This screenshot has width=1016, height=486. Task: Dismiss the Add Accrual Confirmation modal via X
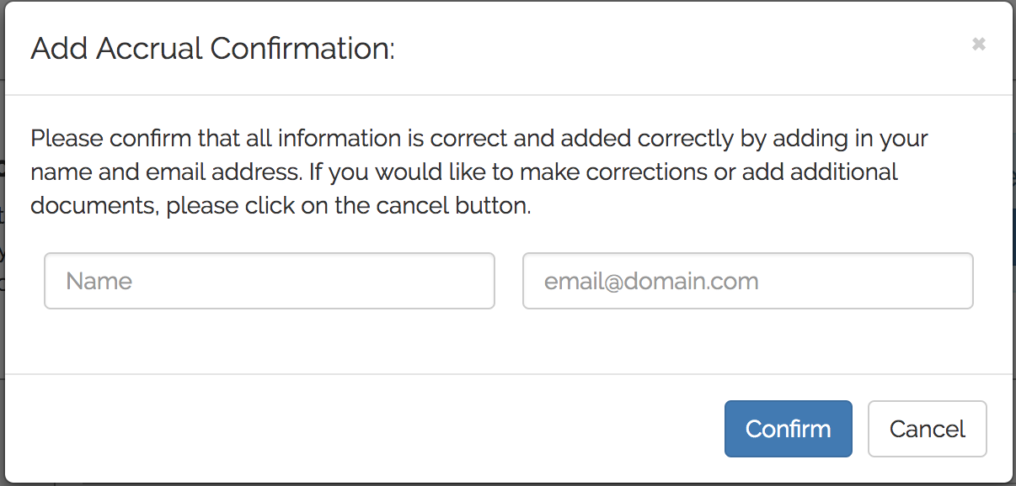pos(978,45)
